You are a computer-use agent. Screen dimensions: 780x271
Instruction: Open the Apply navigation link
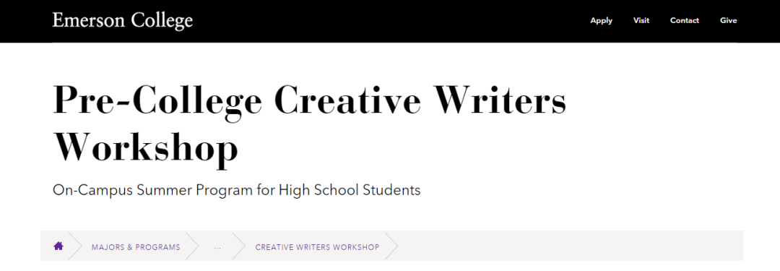click(602, 20)
